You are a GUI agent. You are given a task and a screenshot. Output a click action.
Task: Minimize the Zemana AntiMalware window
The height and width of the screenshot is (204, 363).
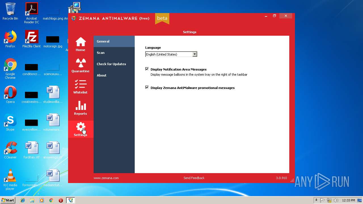pos(266,16)
